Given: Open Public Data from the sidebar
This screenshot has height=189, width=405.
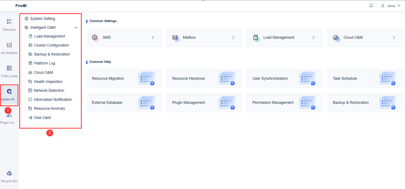Looking at the screenshot, I should (x=9, y=70).
